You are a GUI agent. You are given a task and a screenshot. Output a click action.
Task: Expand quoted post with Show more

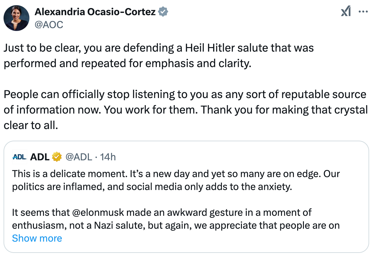click(37, 238)
